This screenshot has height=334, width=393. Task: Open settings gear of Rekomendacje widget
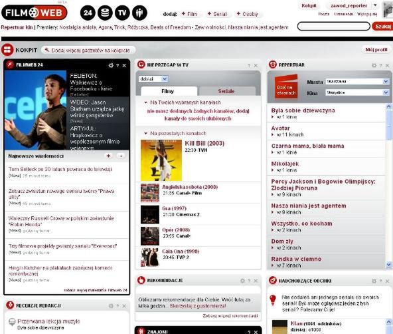pos(242,281)
